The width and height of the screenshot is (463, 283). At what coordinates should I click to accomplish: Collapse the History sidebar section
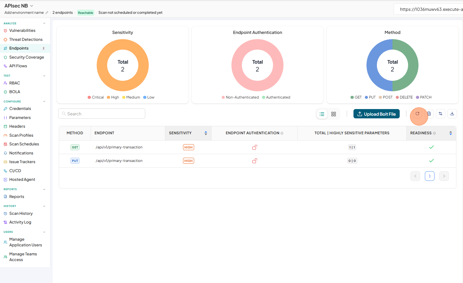point(44,206)
